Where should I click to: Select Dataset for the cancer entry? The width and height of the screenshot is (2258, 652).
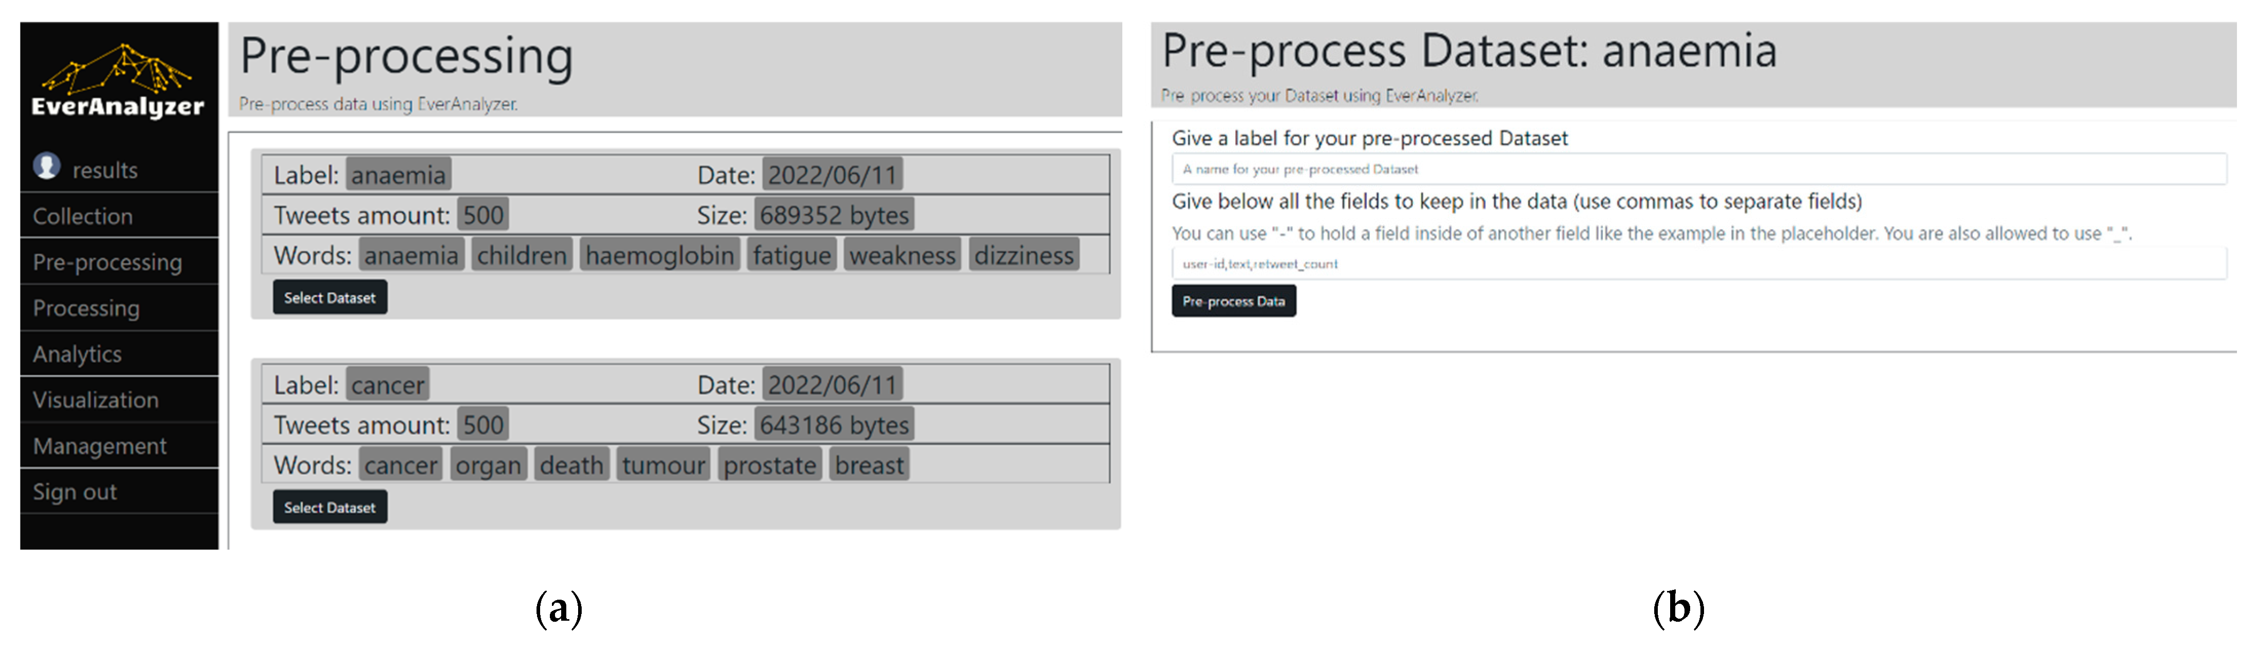pyautogui.click(x=330, y=507)
